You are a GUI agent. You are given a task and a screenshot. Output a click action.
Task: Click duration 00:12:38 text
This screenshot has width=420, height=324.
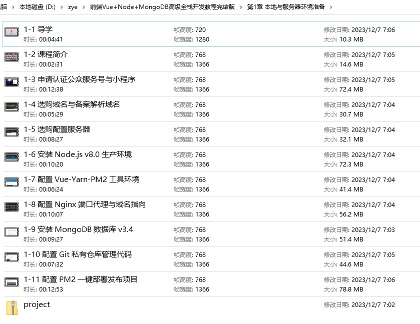pyautogui.click(x=51, y=89)
